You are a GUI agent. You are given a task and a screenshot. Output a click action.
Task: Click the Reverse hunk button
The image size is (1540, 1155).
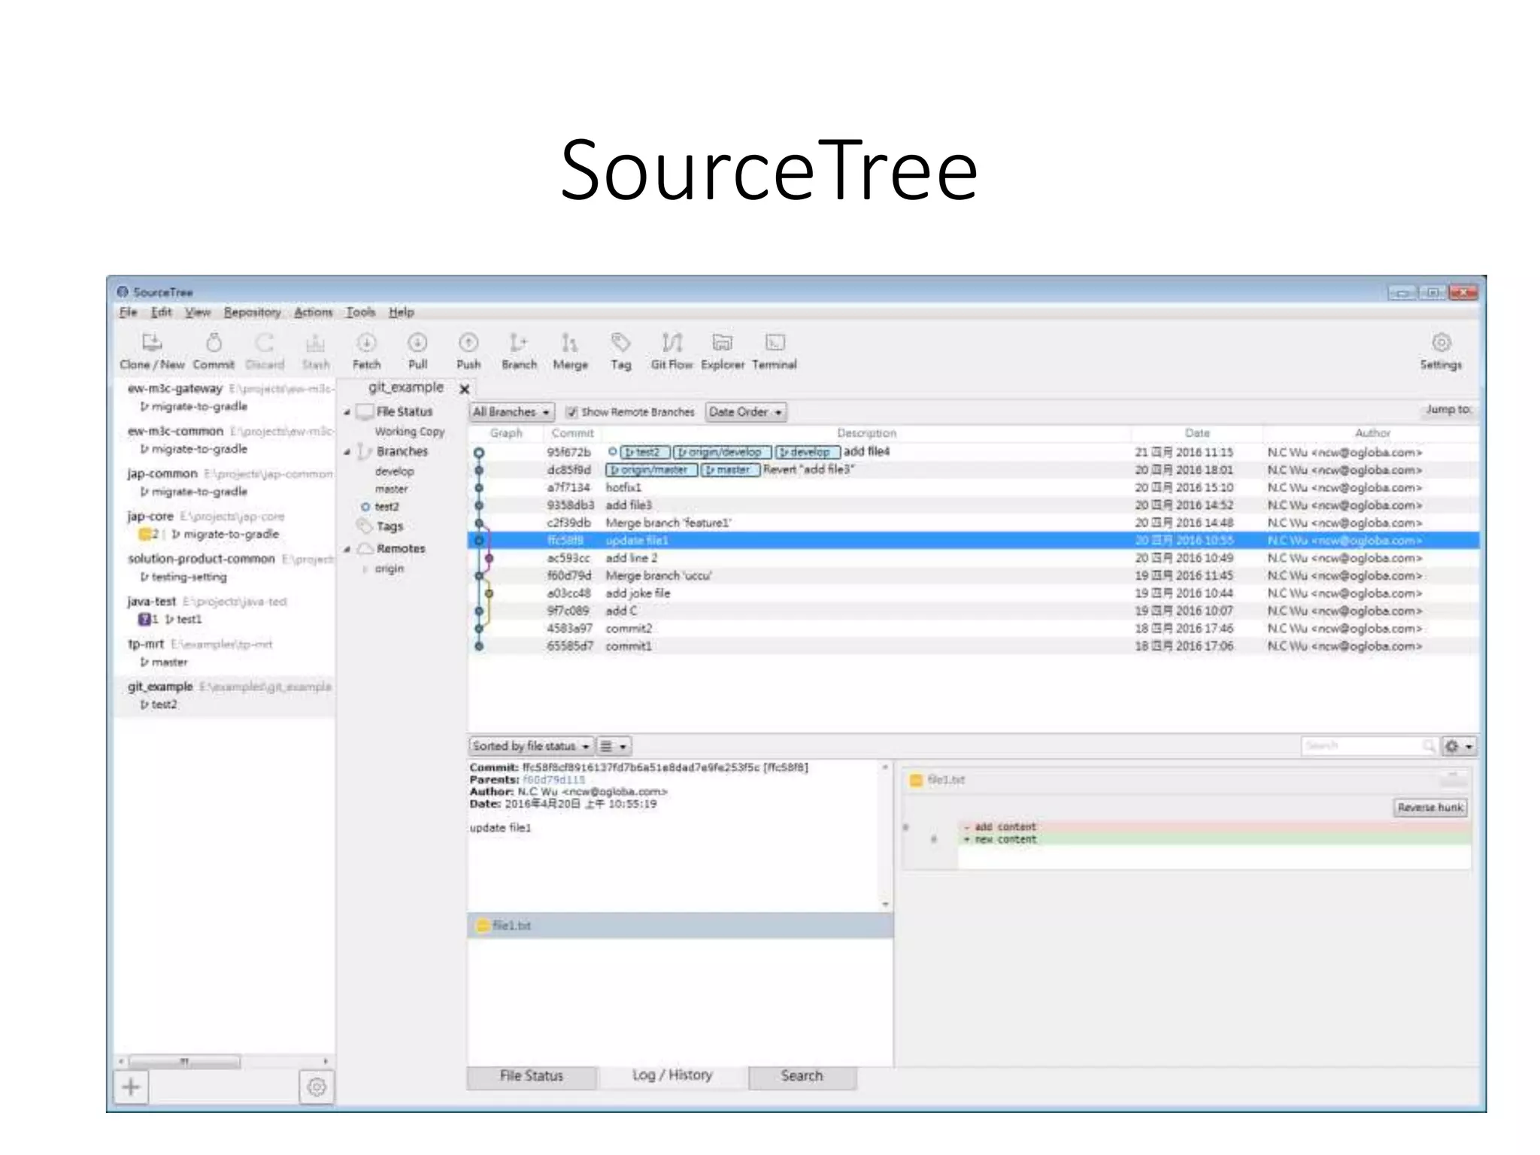(1430, 808)
